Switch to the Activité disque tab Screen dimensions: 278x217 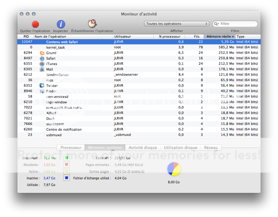pos(143,147)
